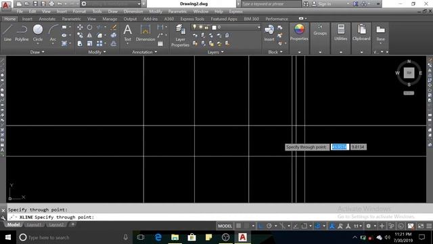
Task: Choose the Move tool in Modify panel
Action: pyautogui.click(x=80, y=27)
